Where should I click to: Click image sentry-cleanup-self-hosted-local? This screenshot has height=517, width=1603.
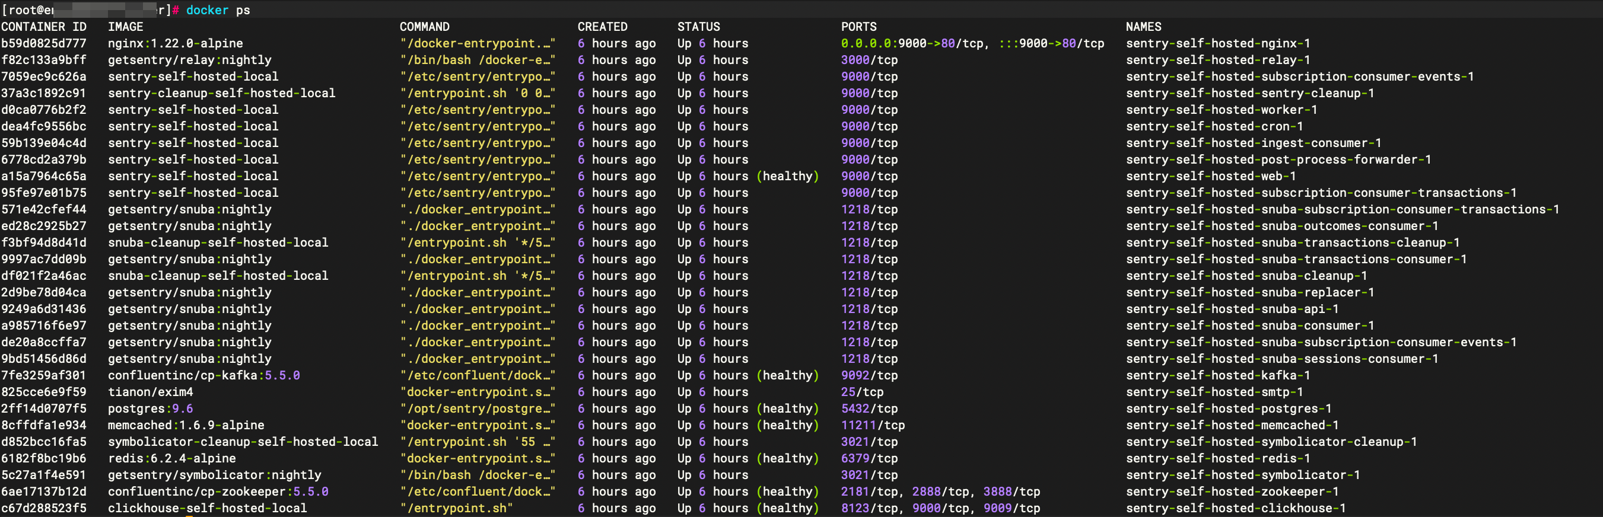221,93
